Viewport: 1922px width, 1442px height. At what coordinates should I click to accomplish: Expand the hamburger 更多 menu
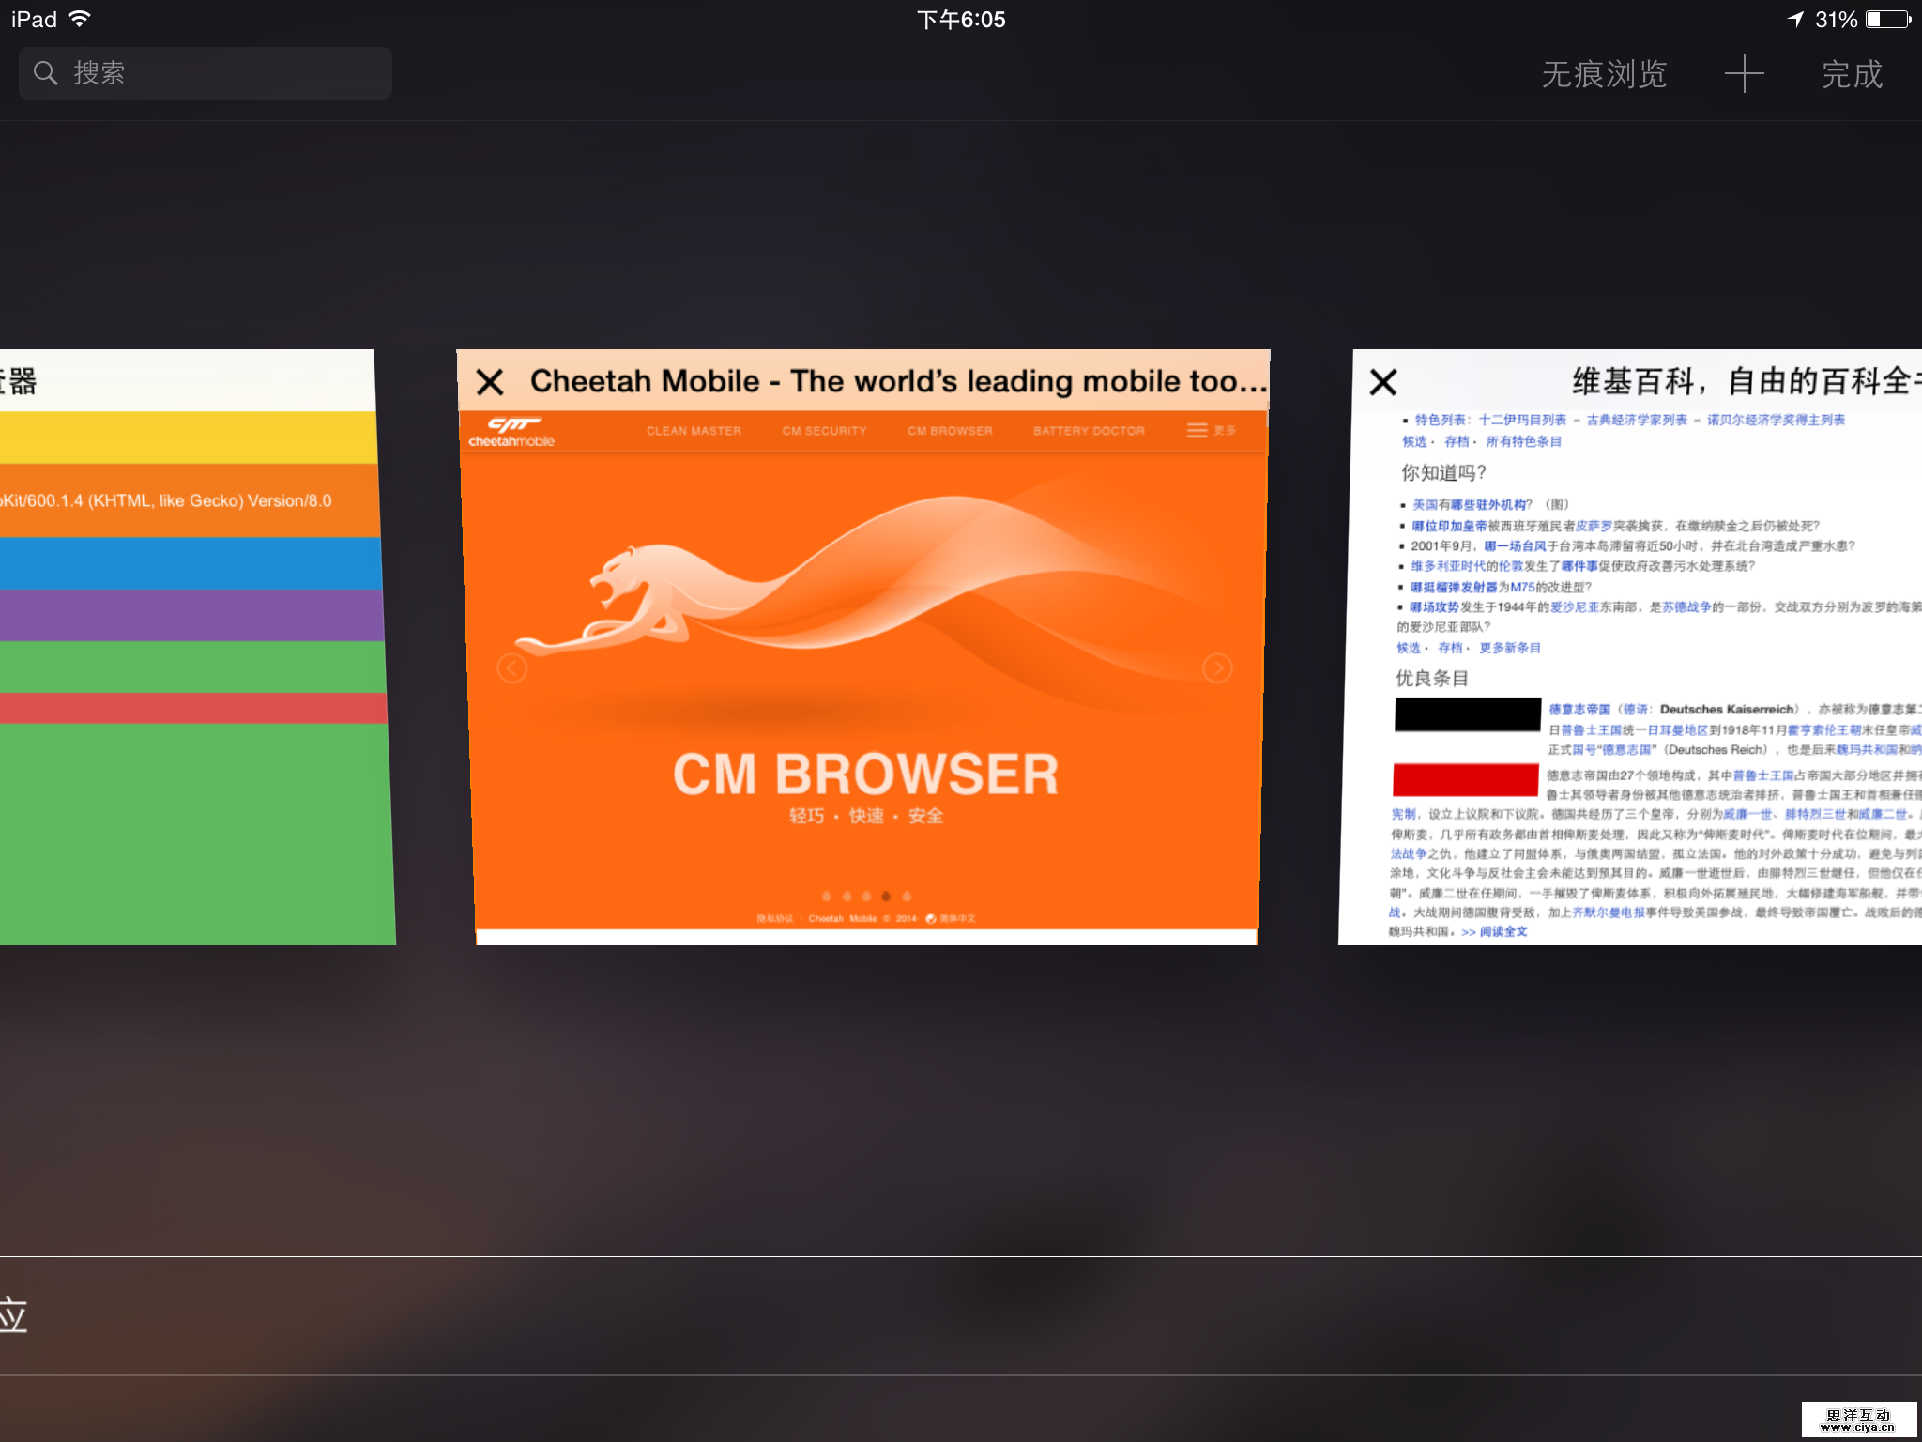(x=1209, y=430)
